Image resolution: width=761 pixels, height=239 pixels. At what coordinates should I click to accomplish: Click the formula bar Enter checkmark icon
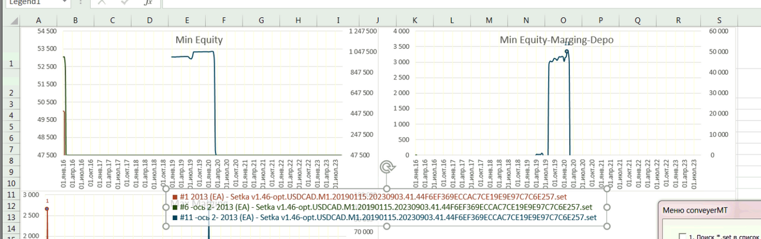tap(126, 2)
